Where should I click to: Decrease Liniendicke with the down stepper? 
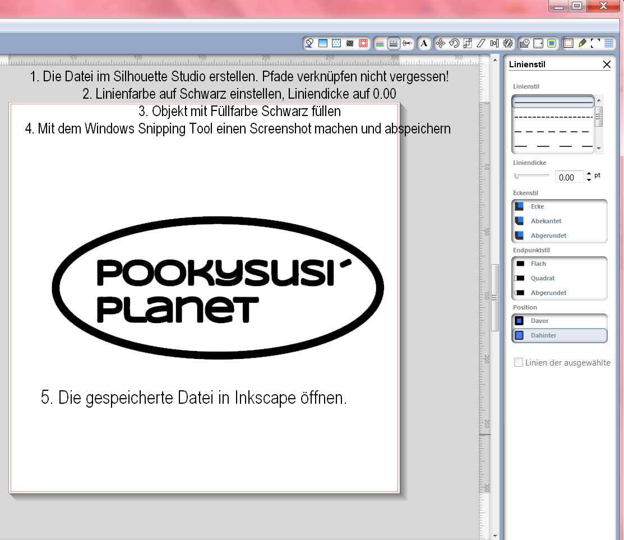[x=589, y=180]
